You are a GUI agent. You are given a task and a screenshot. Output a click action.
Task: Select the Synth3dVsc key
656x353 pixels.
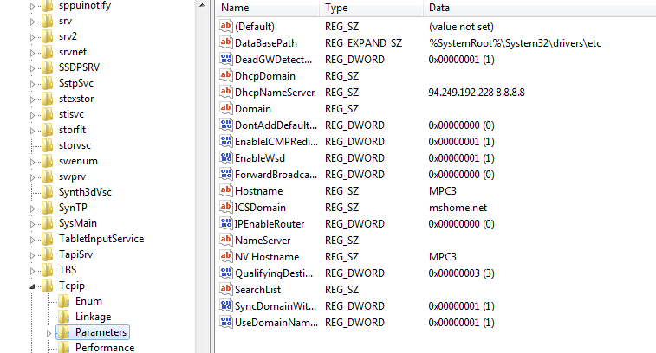pyautogui.click(x=85, y=192)
